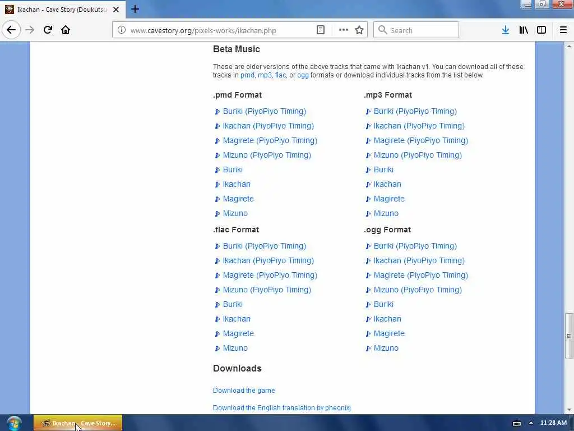Open ogg Buriki (PiyoPiyo Timing) link
The height and width of the screenshot is (431, 574).
click(415, 246)
